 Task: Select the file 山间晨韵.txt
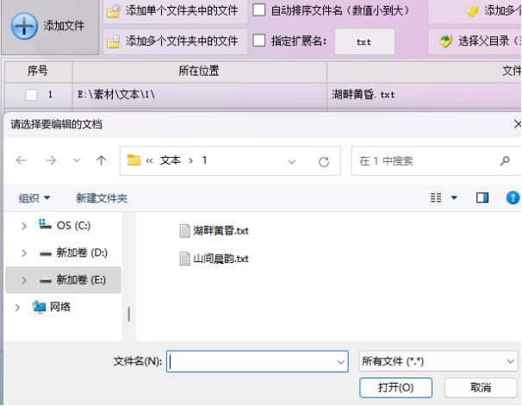click(220, 258)
